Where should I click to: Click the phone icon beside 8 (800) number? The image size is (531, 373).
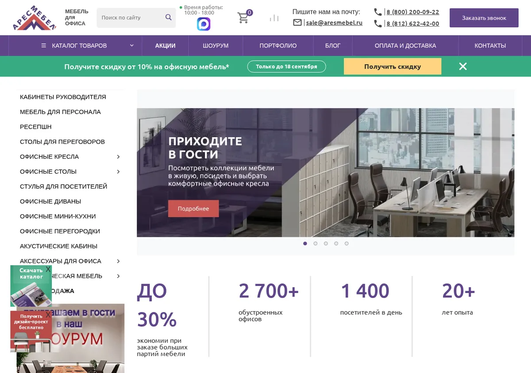[x=378, y=12]
